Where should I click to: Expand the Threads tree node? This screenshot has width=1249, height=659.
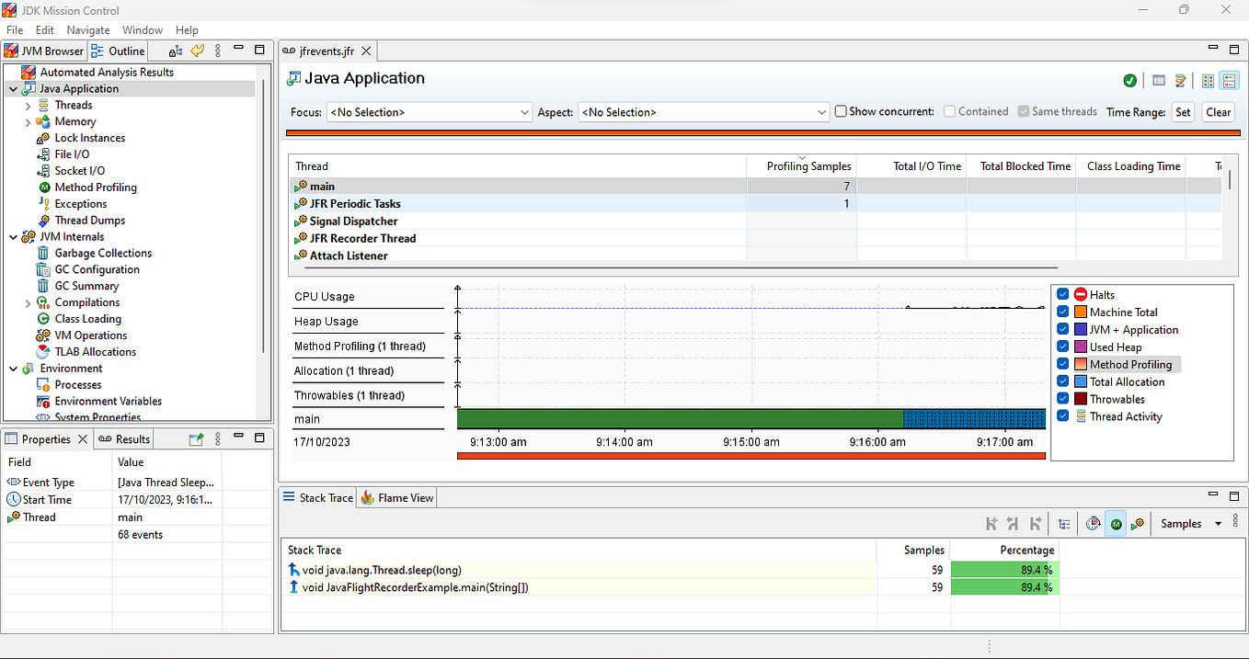click(28, 105)
